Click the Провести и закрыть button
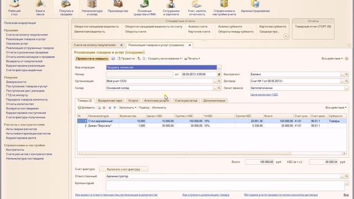Screen dimensions: 354x199 (x=92, y=59)
